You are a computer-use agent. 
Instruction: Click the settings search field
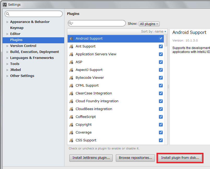(34, 14)
